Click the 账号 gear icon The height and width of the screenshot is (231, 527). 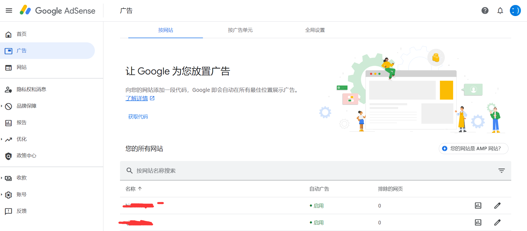(9, 195)
